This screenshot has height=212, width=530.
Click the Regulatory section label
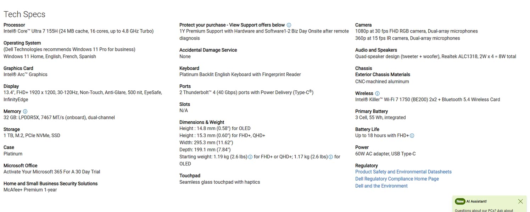[366, 166]
